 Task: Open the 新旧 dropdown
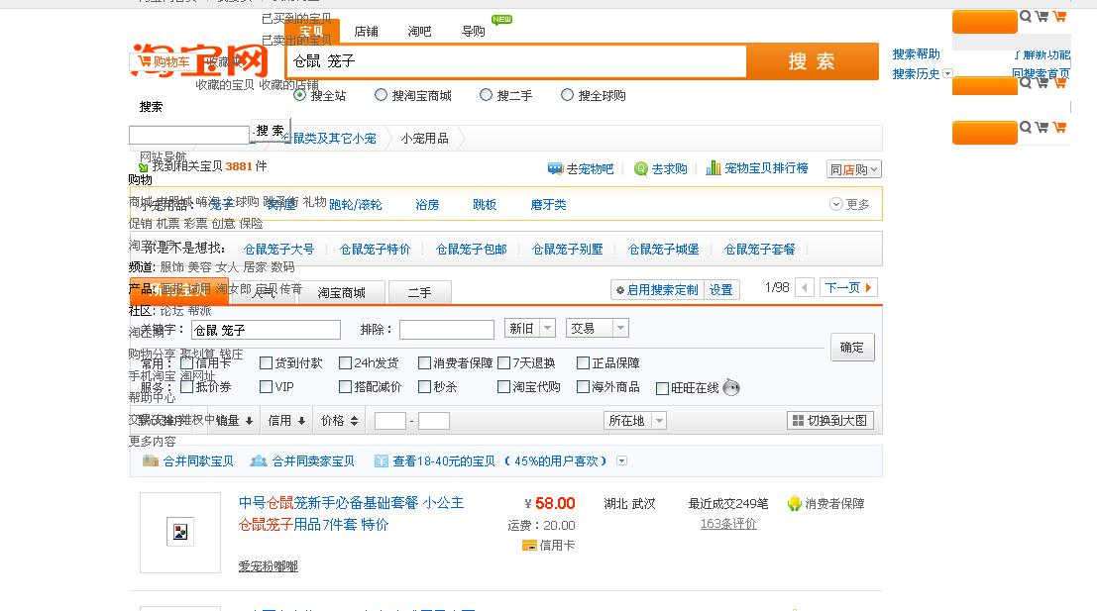click(529, 328)
